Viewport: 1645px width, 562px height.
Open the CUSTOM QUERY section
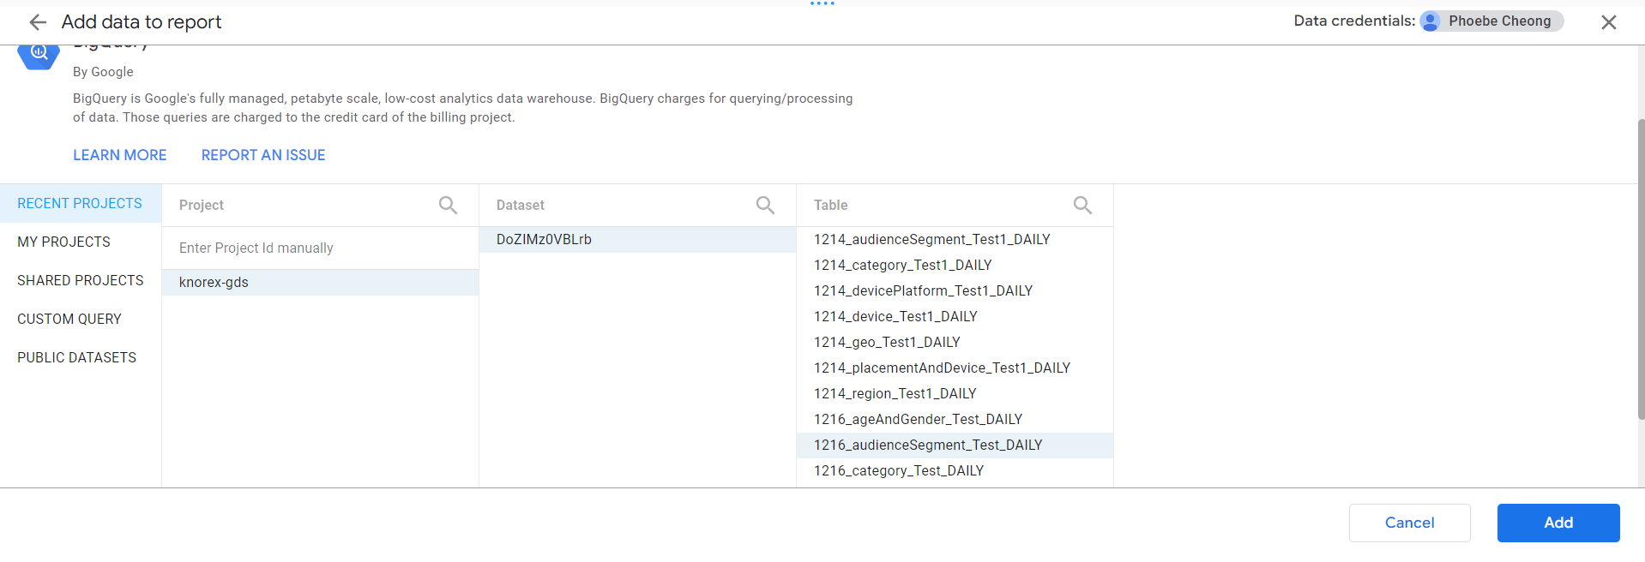(x=69, y=319)
